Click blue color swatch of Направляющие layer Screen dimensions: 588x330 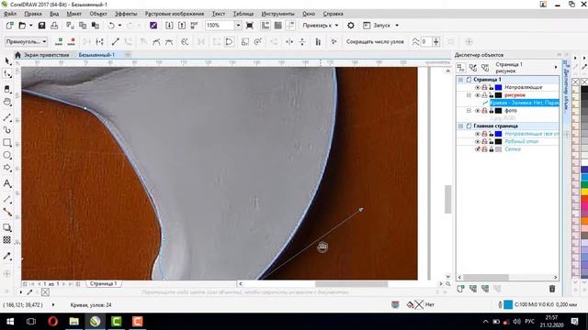(x=498, y=88)
